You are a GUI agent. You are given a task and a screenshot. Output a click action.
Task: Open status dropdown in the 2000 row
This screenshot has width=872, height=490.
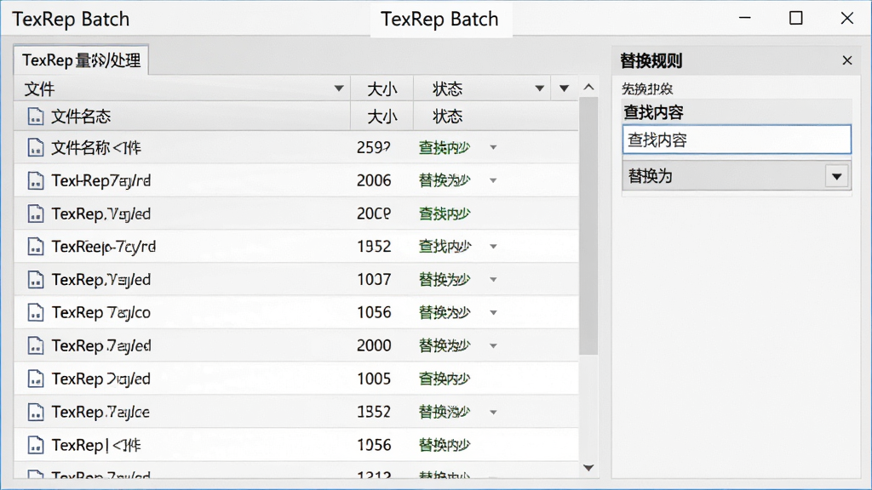click(493, 346)
